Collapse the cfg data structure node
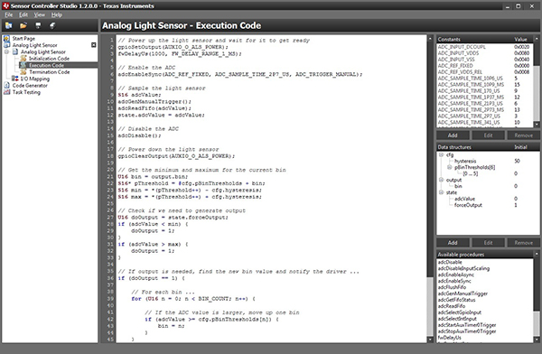This screenshot has width=542, height=354. (441, 155)
